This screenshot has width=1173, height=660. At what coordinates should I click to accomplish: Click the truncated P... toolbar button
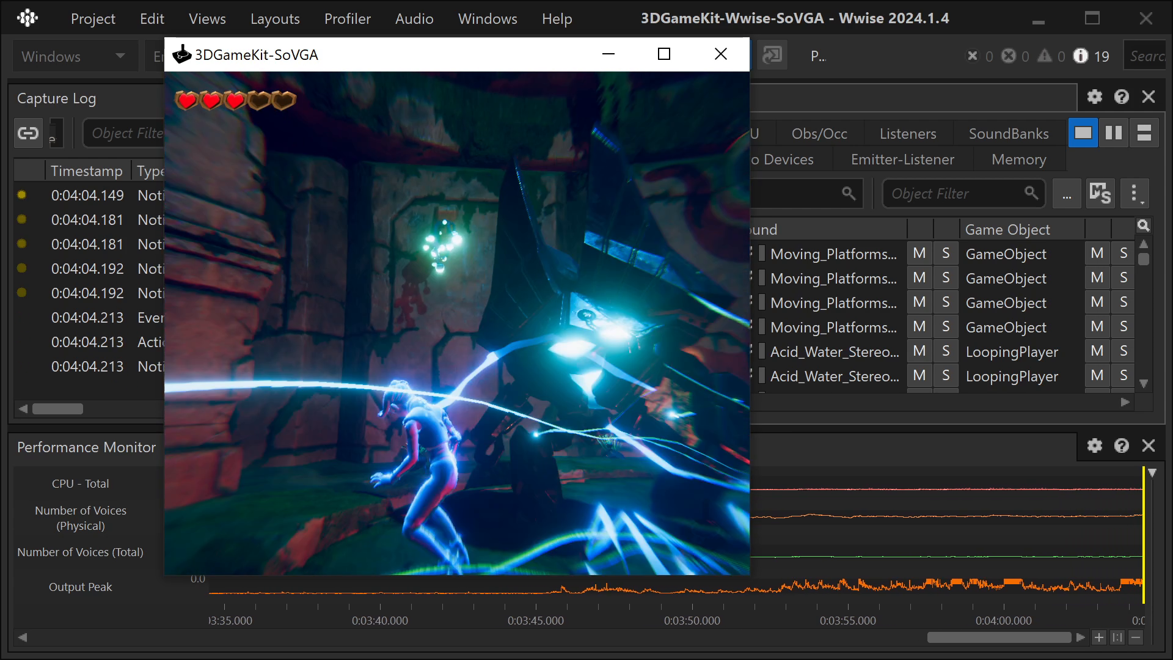[x=818, y=56]
